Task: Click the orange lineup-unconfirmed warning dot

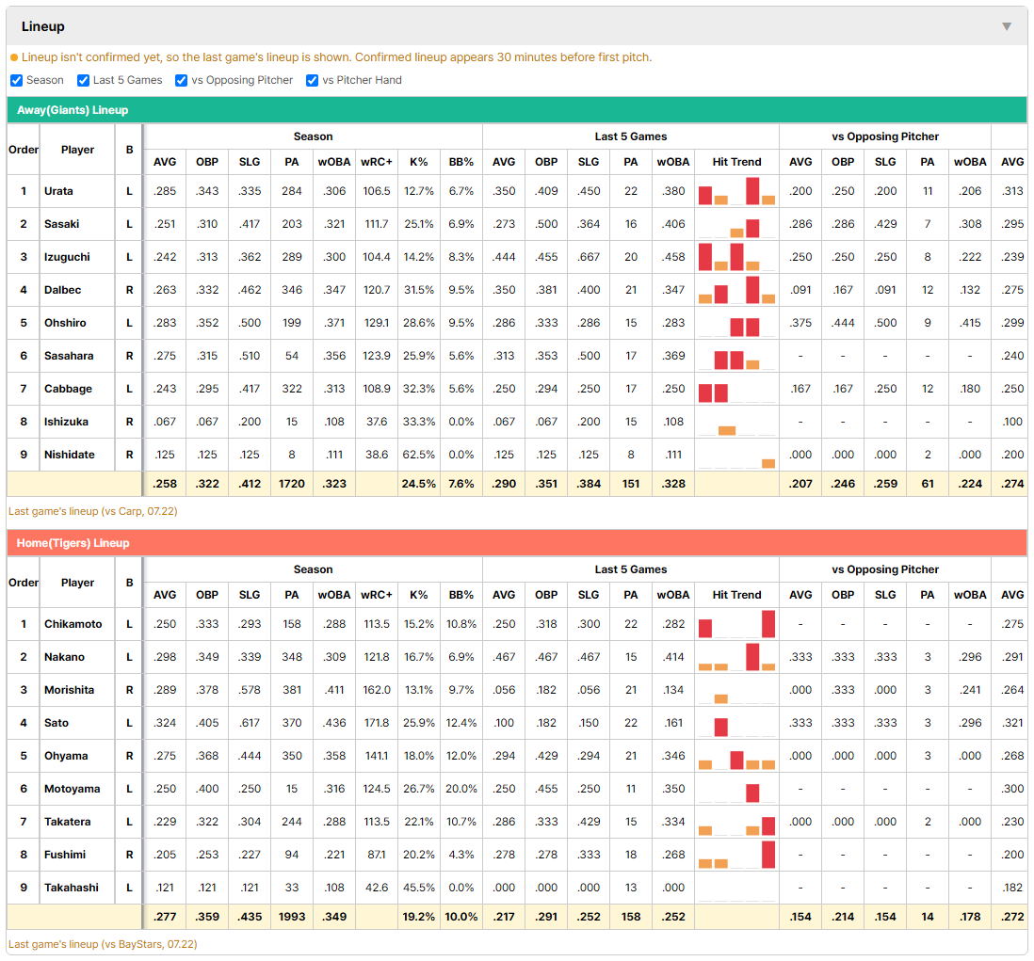Action: [14, 57]
